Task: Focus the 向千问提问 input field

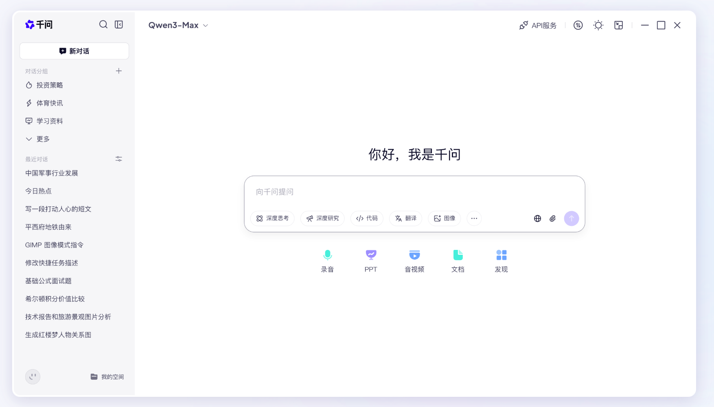Action: pyautogui.click(x=414, y=192)
